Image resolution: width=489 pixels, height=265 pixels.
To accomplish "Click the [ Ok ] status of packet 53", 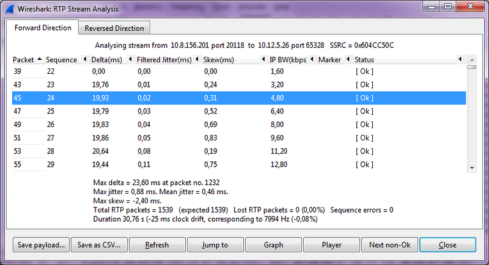I will [x=364, y=151].
